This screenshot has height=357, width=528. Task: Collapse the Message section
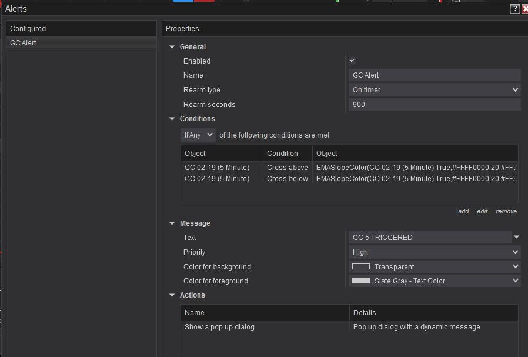[x=172, y=223]
